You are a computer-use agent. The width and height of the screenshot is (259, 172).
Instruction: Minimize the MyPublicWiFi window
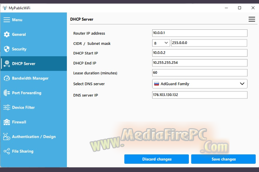(x=226, y=8)
